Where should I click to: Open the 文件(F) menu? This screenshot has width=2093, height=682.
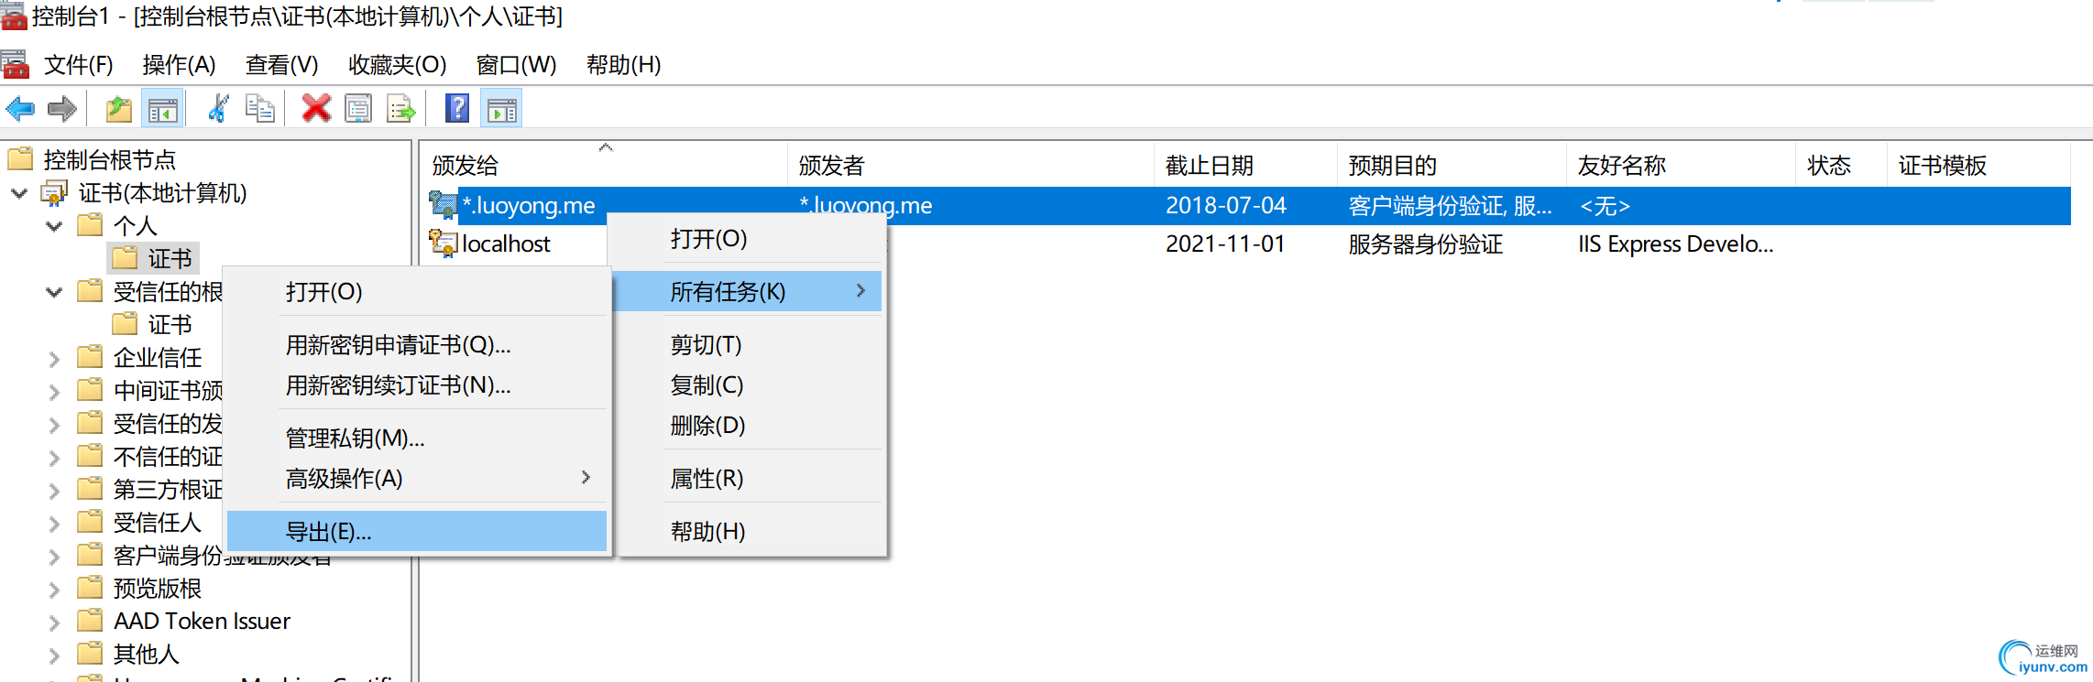pos(79,65)
